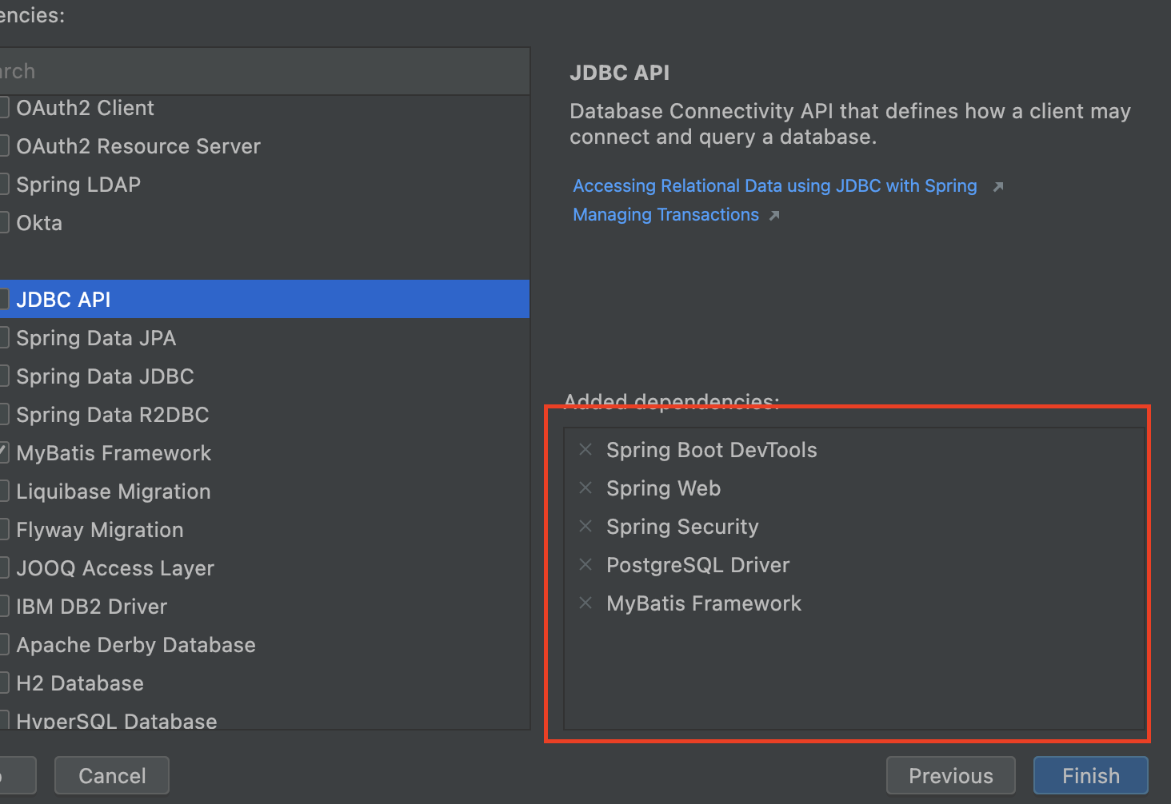Tick the Spring Data JDBC checkbox
Viewport: 1171px width, 804px height.
pos(3,376)
